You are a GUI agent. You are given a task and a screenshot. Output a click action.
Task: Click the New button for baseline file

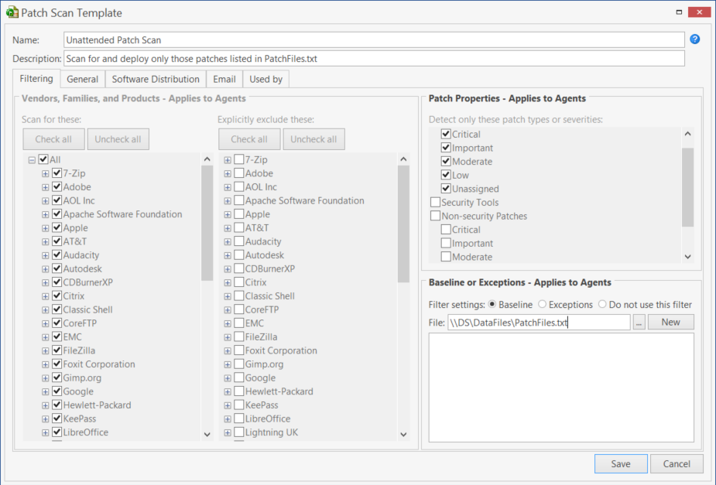(670, 322)
